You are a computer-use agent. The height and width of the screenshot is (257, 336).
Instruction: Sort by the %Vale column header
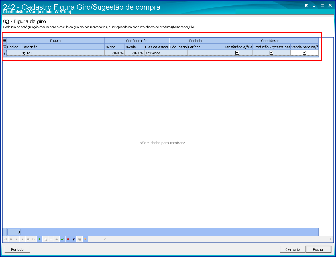[134, 47]
